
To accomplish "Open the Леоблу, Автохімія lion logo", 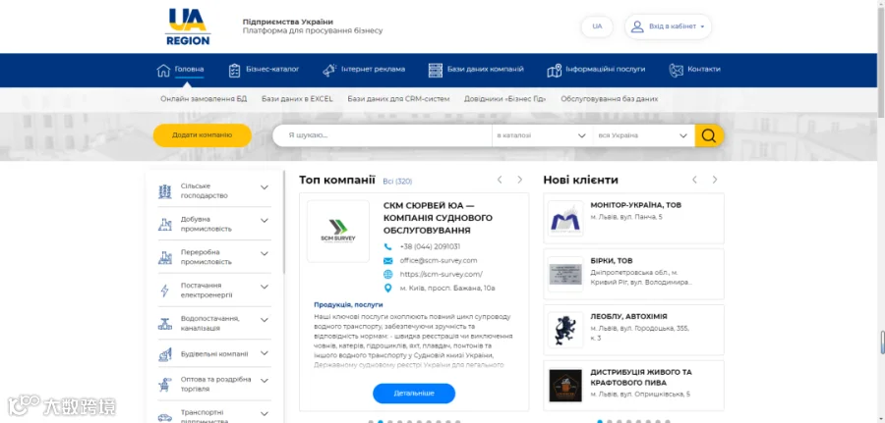I will 565,330.
